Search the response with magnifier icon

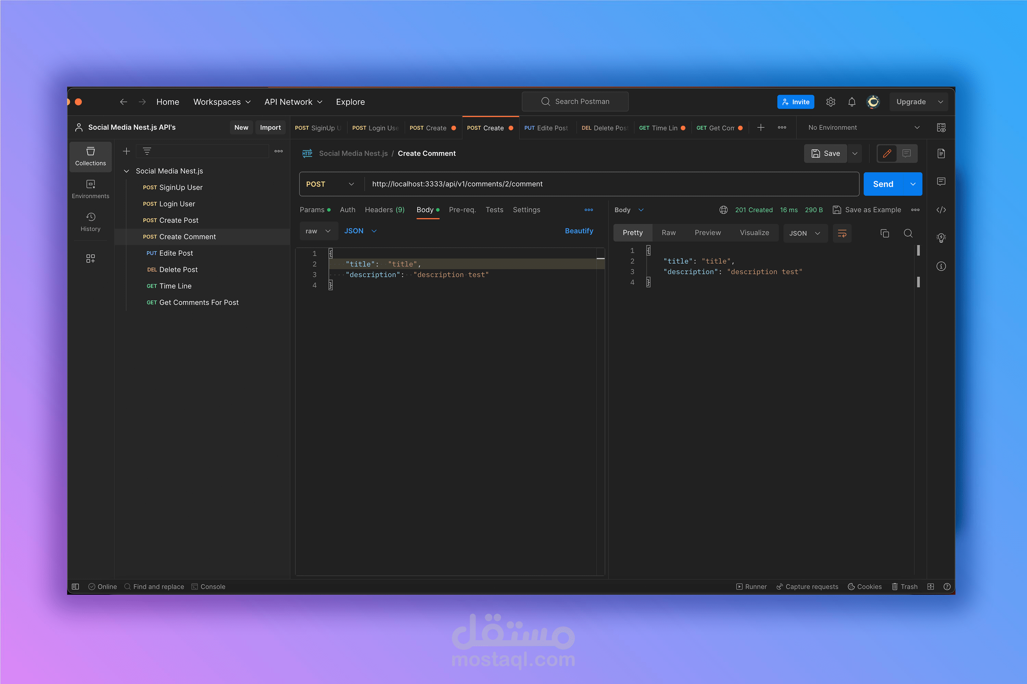[x=908, y=233]
